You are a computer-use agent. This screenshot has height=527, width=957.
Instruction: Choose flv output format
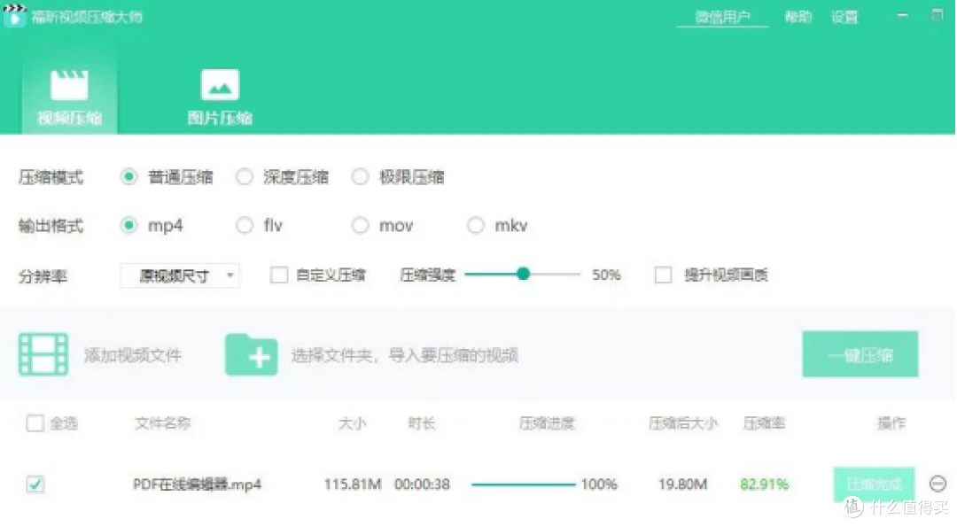tap(245, 226)
